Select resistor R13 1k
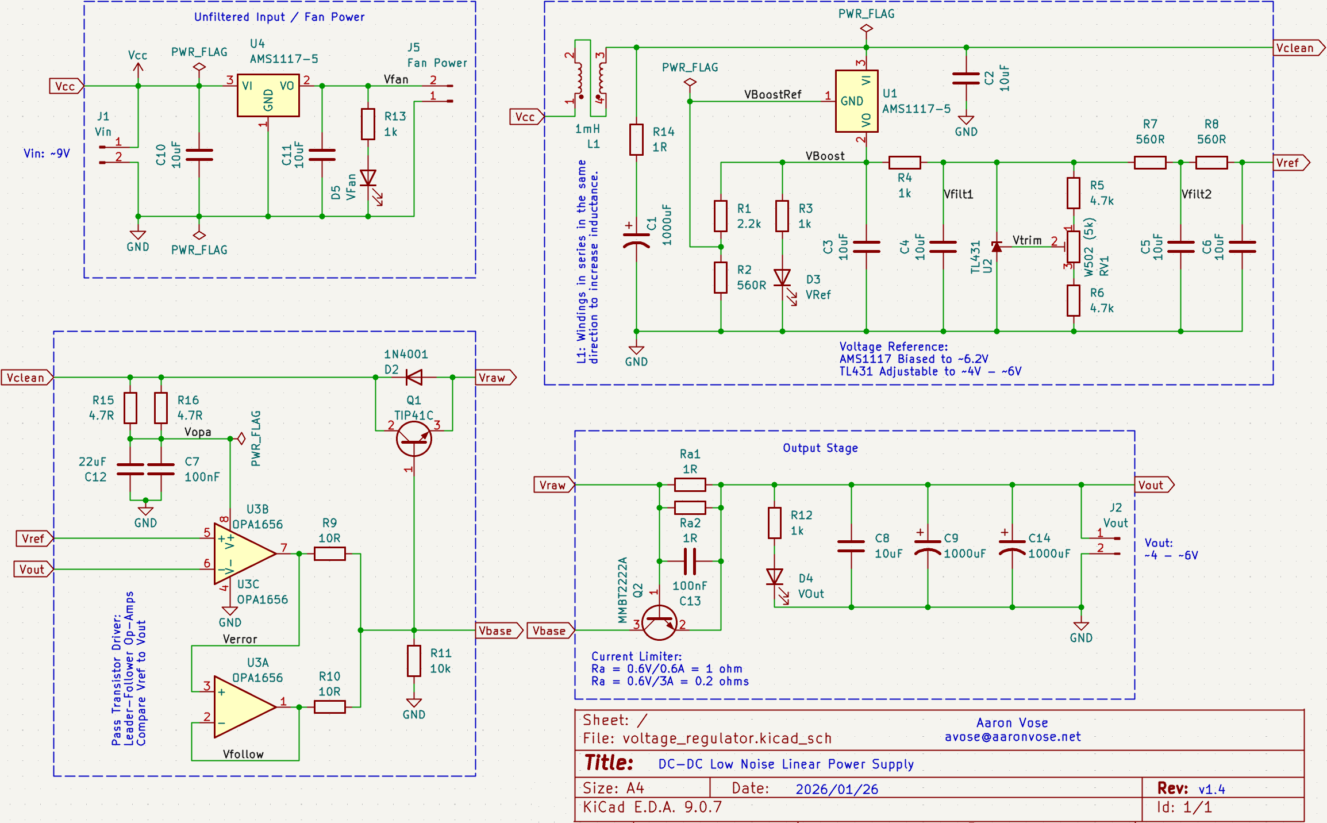1327x823 pixels. click(368, 124)
